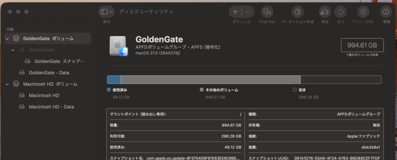This screenshot has height=160, width=397.
Task: Select the Macintosh HD volume row
Action: 48,95
